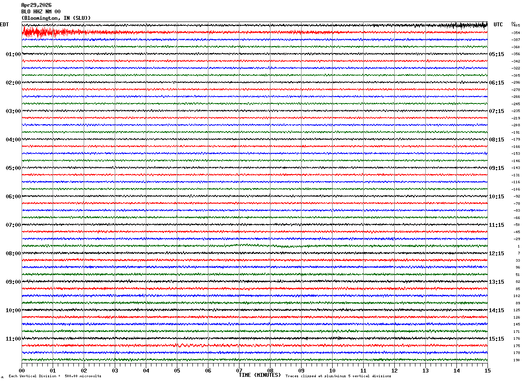Viewport: 522px width, 382px height.
Task: Select the traces clipped footnote text
Action: point(338,376)
